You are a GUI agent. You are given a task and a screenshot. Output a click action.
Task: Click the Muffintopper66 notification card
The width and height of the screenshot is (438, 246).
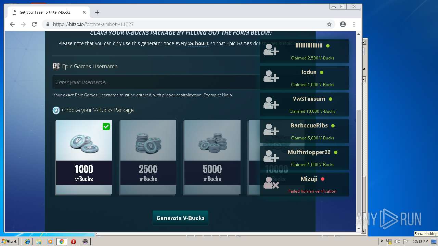coord(305,158)
